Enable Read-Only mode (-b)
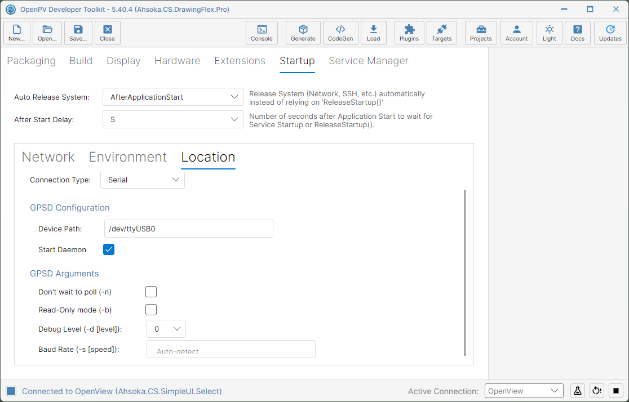The width and height of the screenshot is (629, 402). [x=151, y=310]
